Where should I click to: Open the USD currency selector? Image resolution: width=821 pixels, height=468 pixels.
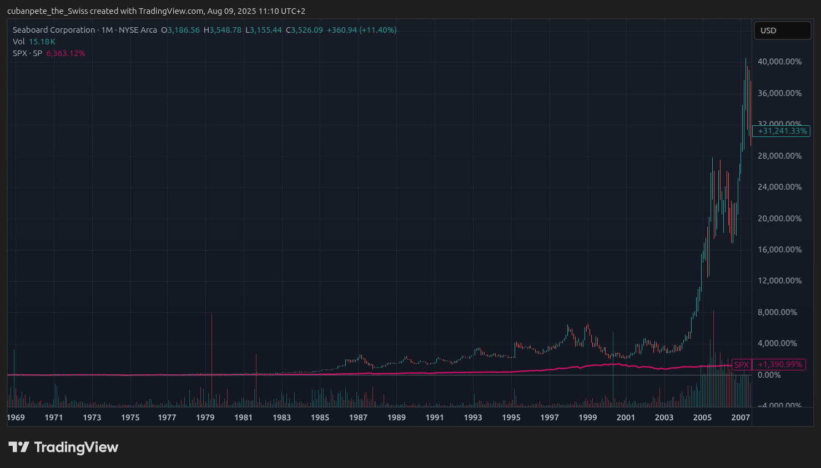[x=783, y=30]
